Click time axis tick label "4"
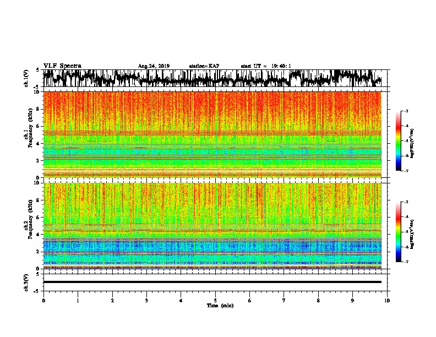Viewport: 436px width, 337px height. [x=181, y=301]
